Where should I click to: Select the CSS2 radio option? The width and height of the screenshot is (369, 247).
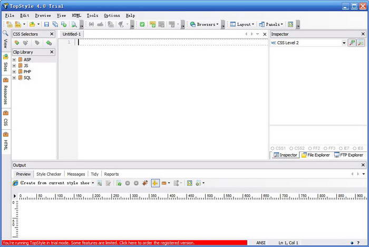click(297, 148)
